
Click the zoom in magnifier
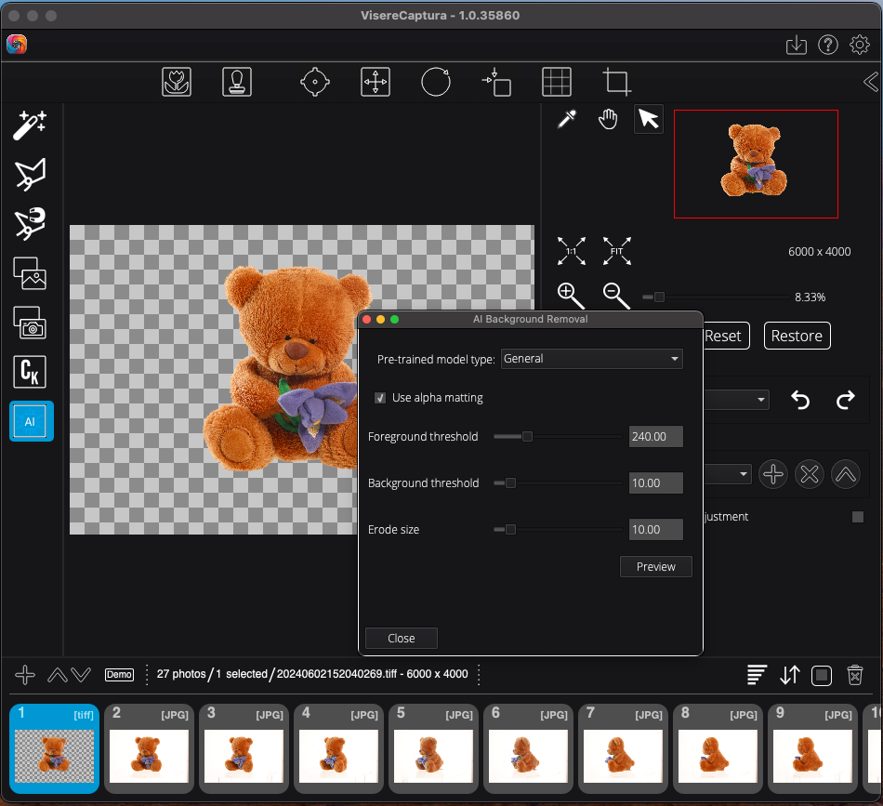571,296
